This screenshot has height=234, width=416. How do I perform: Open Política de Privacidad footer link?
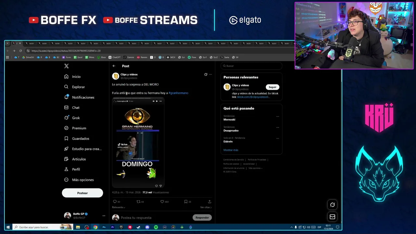pos(257,160)
